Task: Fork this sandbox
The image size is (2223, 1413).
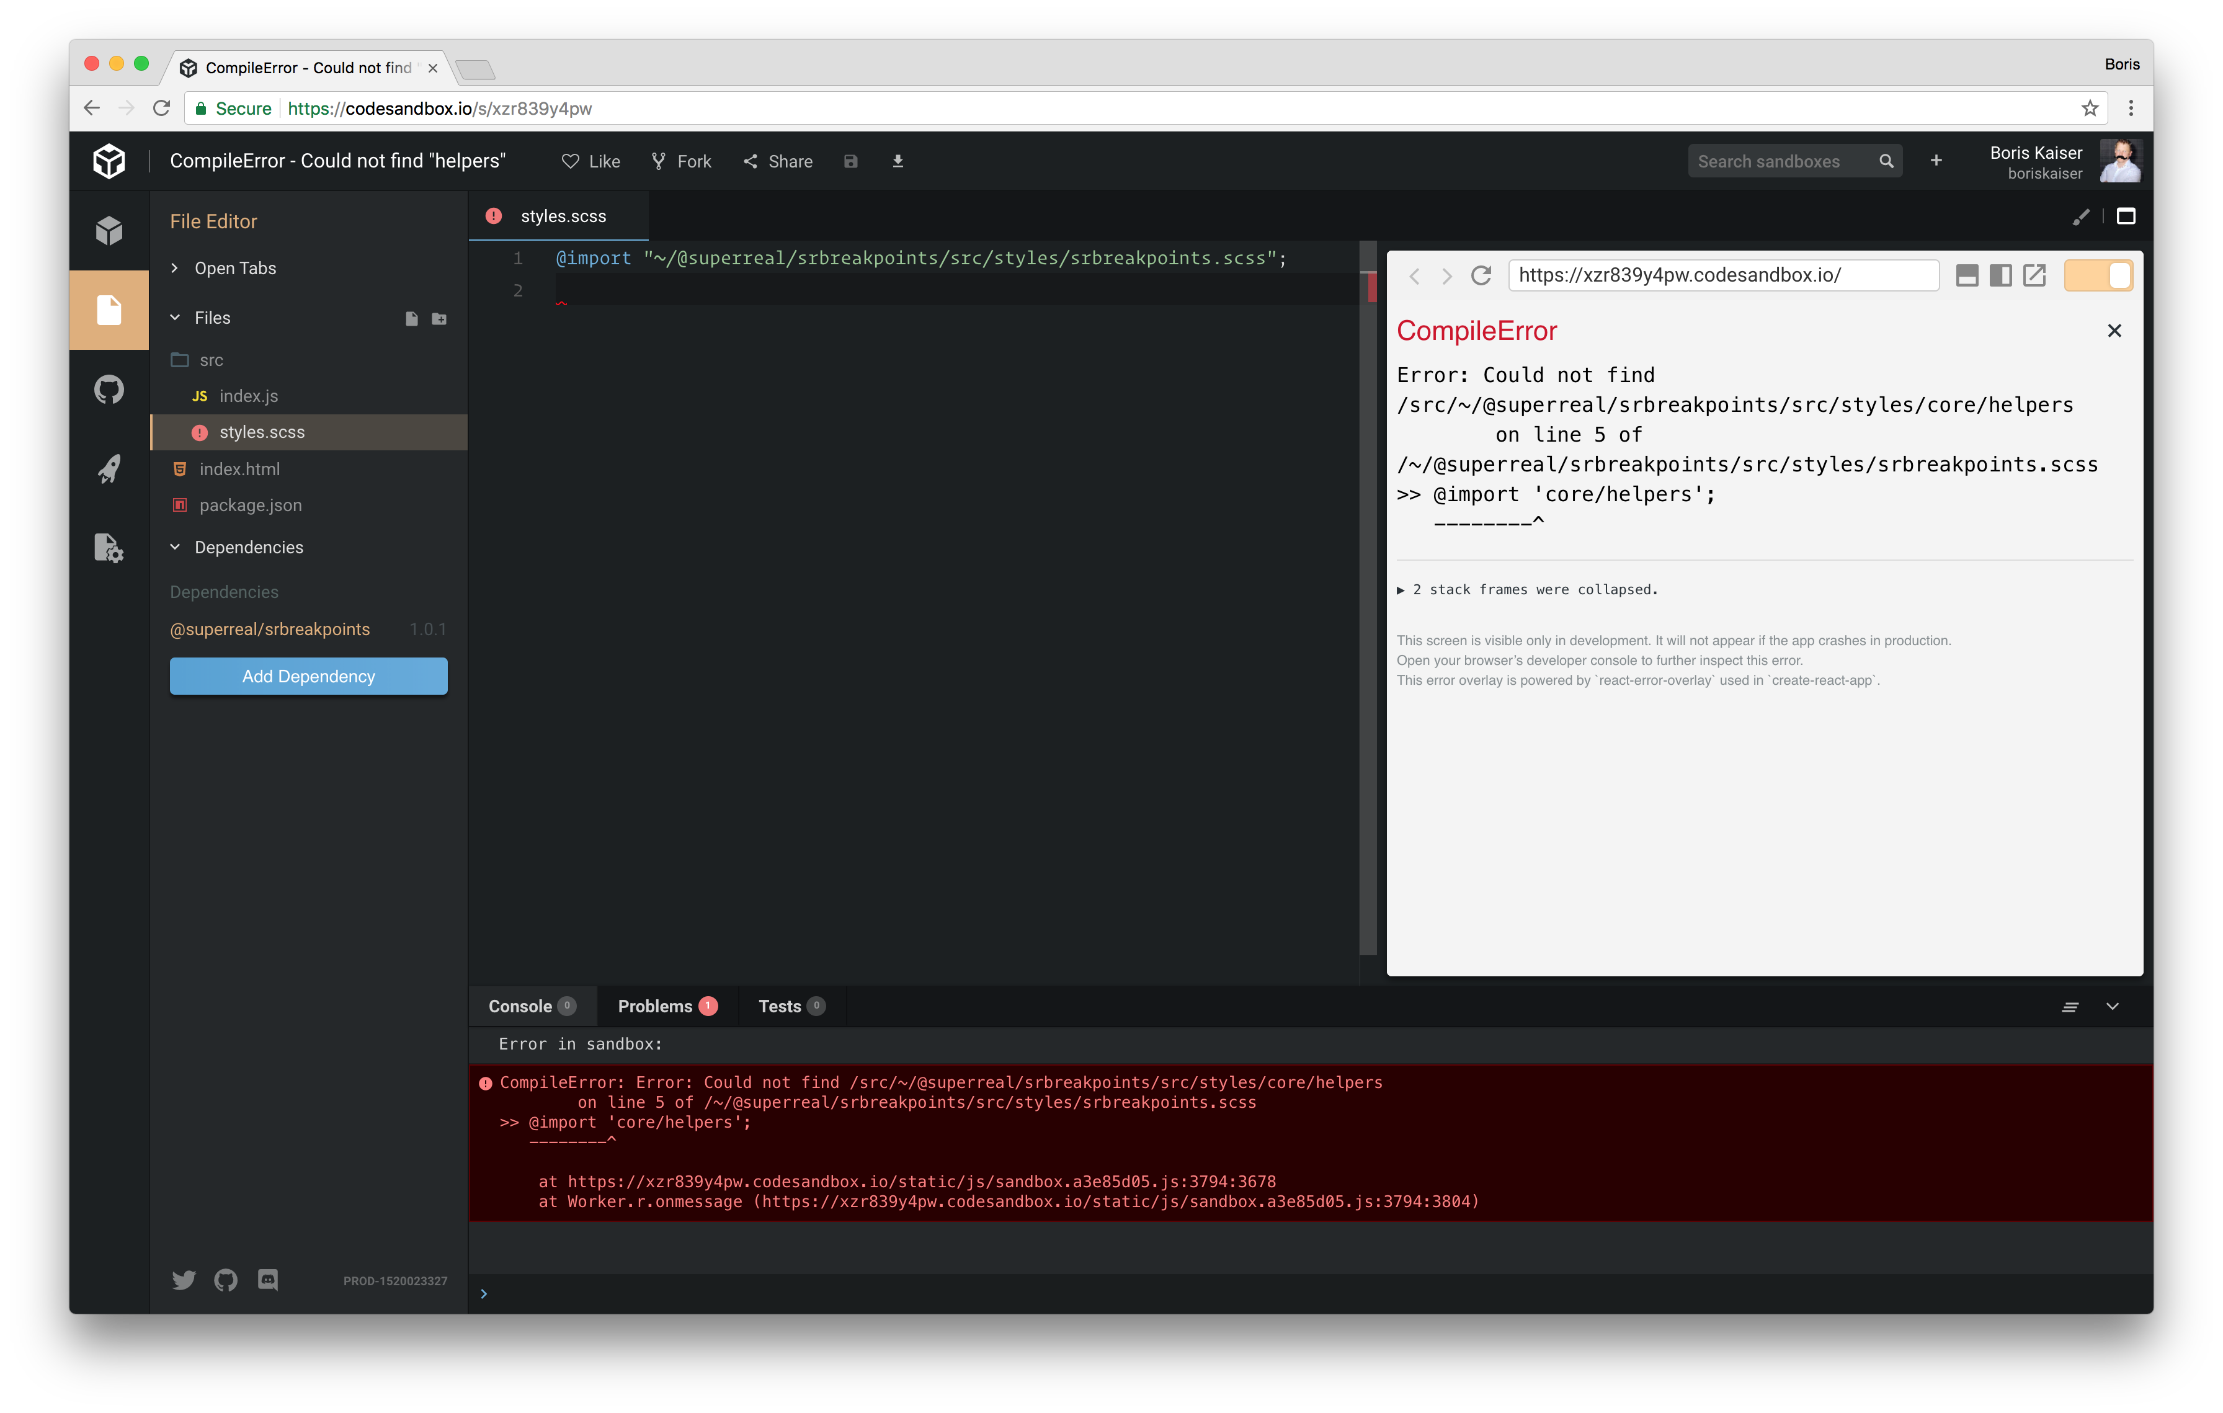Action: pyautogui.click(x=682, y=161)
